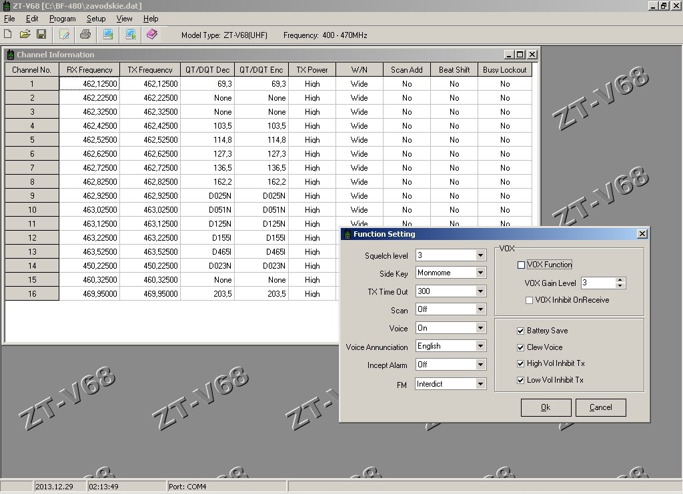683x494 pixels.
Task: Expand the Voice Annunciation language dropdown
Action: tap(480, 346)
